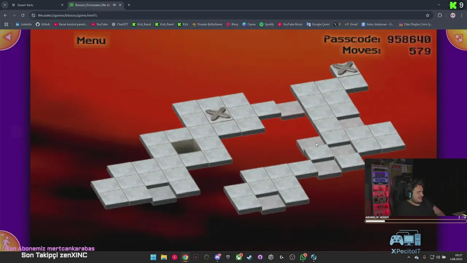The width and height of the screenshot is (467, 263).
Task: Open the X bookmark
Action: click(337, 24)
